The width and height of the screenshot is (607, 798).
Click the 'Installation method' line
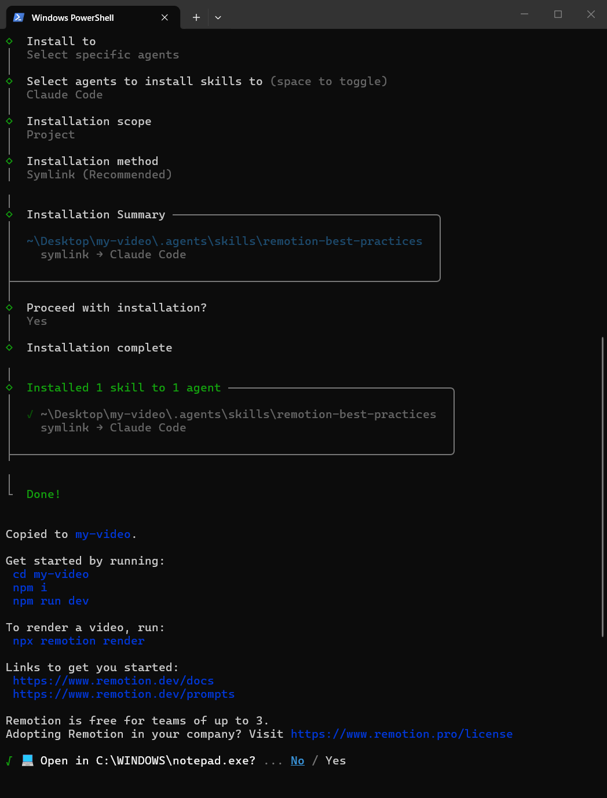click(93, 161)
